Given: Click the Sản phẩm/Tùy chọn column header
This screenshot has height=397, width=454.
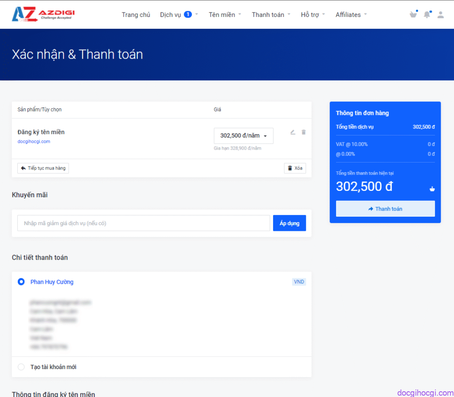Looking at the screenshot, I should [39, 110].
